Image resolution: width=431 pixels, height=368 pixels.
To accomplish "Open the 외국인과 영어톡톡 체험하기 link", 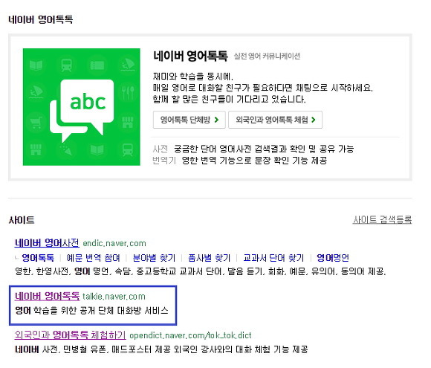I will click(x=70, y=335).
